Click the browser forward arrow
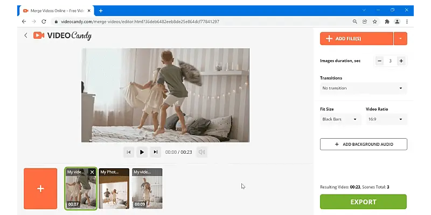This screenshot has width=431, height=215. [33, 21]
